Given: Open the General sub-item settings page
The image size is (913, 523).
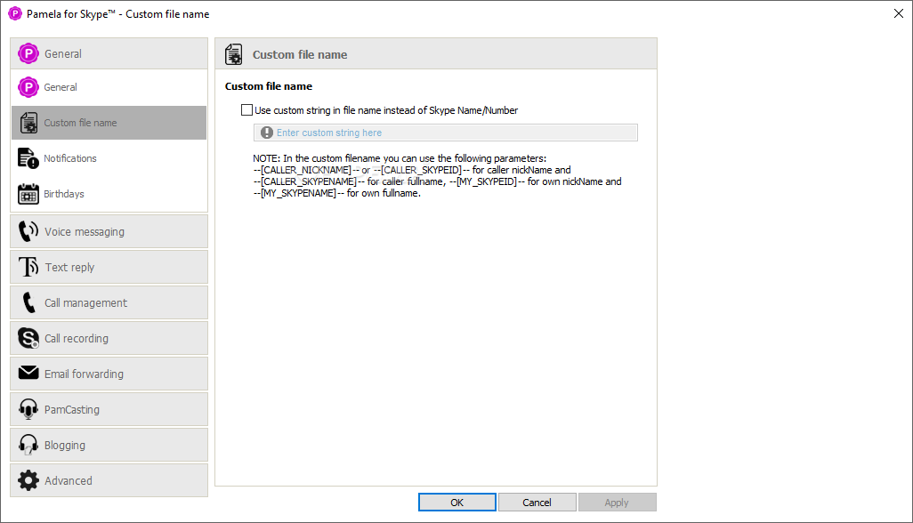Looking at the screenshot, I should click(109, 87).
